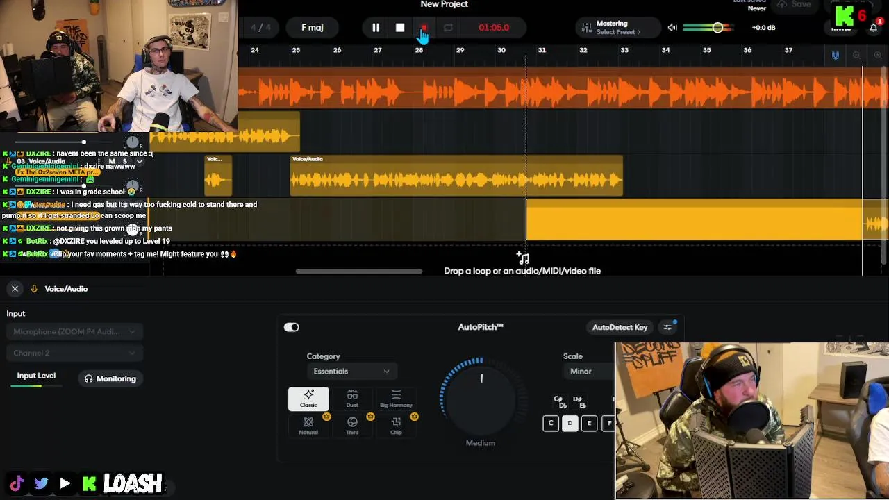Start recording with the red record button
Viewport: 889px width, 500px height.
(424, 28)
